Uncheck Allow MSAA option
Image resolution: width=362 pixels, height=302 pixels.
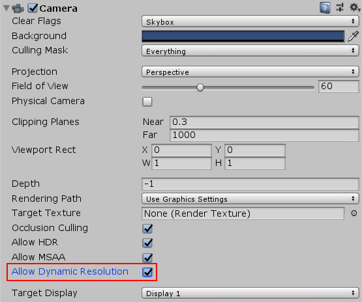(147, 258)
